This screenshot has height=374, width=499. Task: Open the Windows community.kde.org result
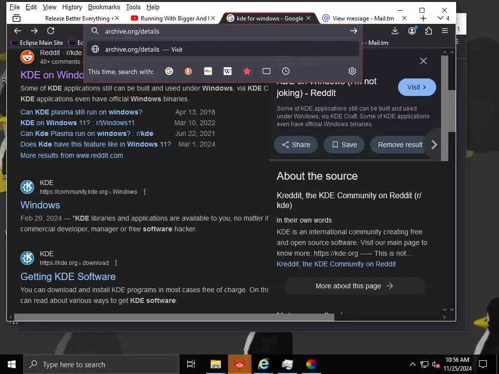point(40,205)
